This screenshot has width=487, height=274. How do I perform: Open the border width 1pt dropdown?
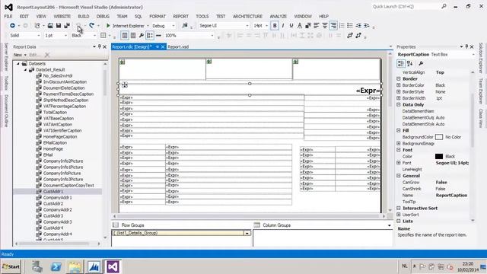65,36
